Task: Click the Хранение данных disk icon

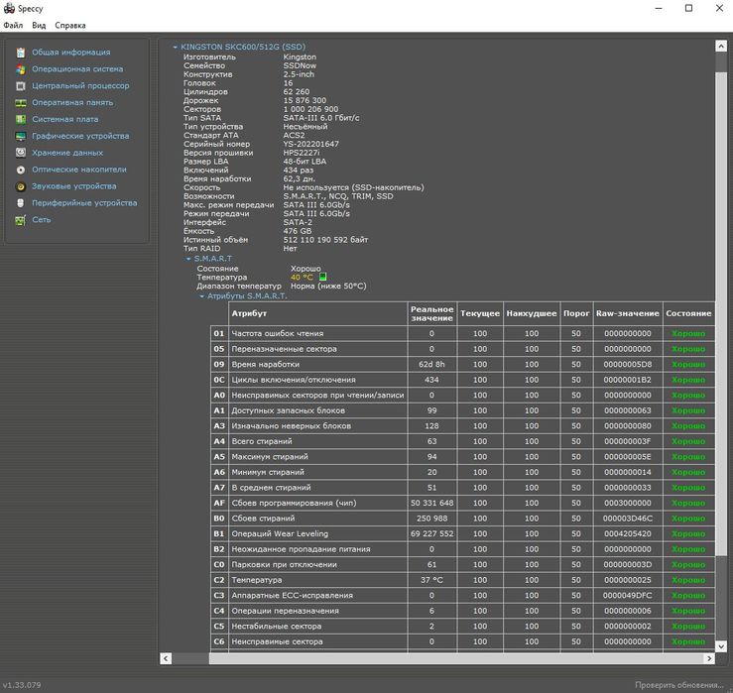Action: coord(21,153)
